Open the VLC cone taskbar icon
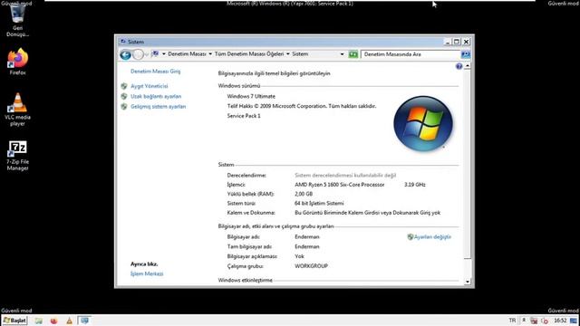Viewport: 580px width, 326px height. pos(69,321)
